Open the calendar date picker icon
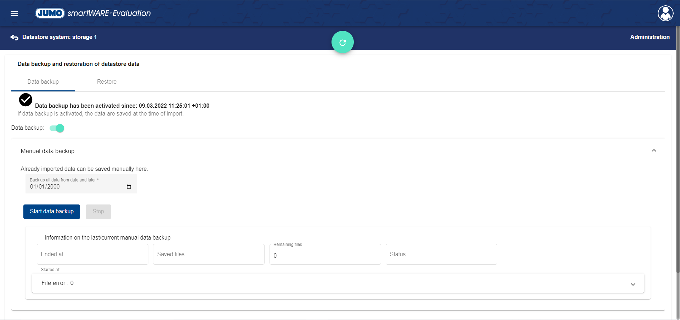The image size is (680, 320). click(x=129, y=187)
